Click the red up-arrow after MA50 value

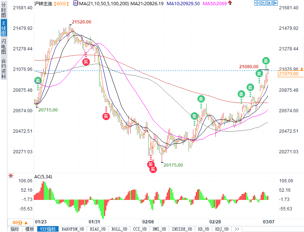[230, 3]
